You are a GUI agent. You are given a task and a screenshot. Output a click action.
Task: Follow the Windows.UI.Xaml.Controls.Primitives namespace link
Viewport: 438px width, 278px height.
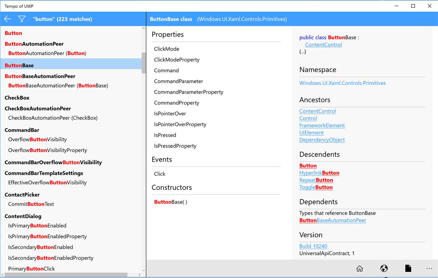[x=342, y=83]
